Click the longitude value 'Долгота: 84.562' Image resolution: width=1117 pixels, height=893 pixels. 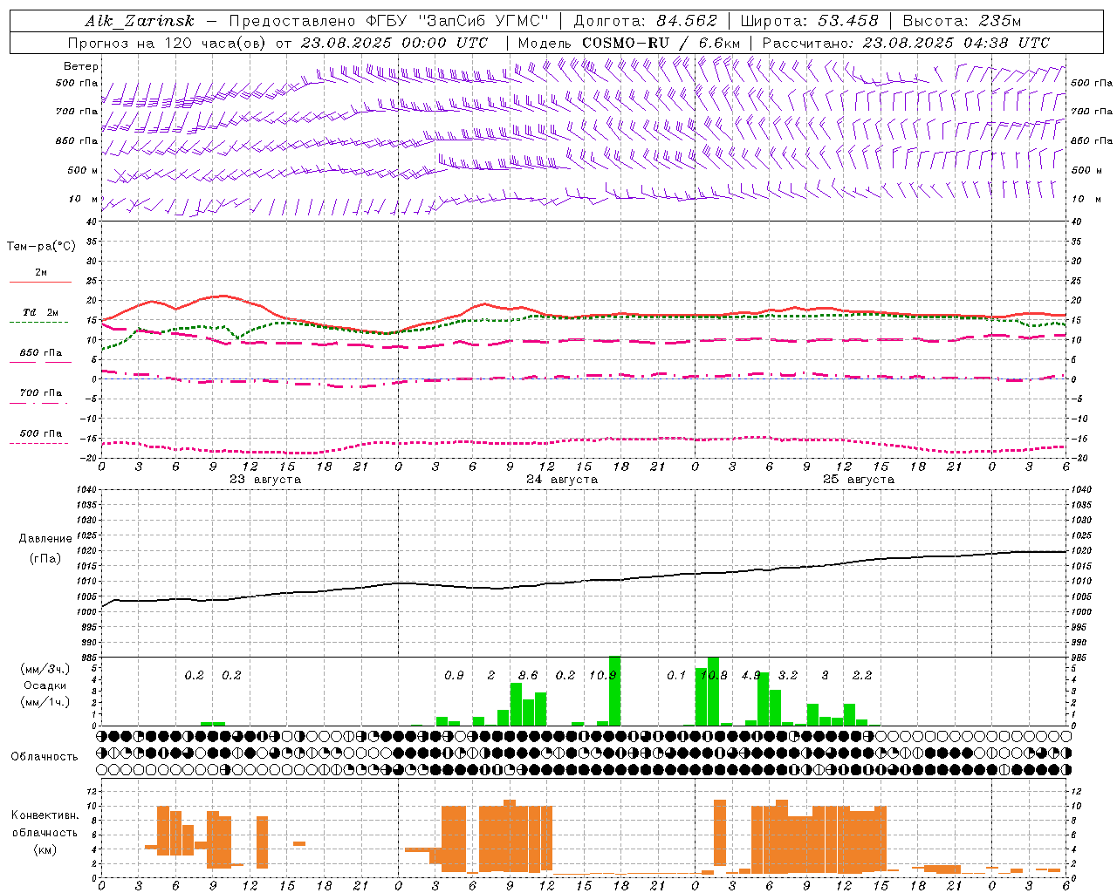645,21
